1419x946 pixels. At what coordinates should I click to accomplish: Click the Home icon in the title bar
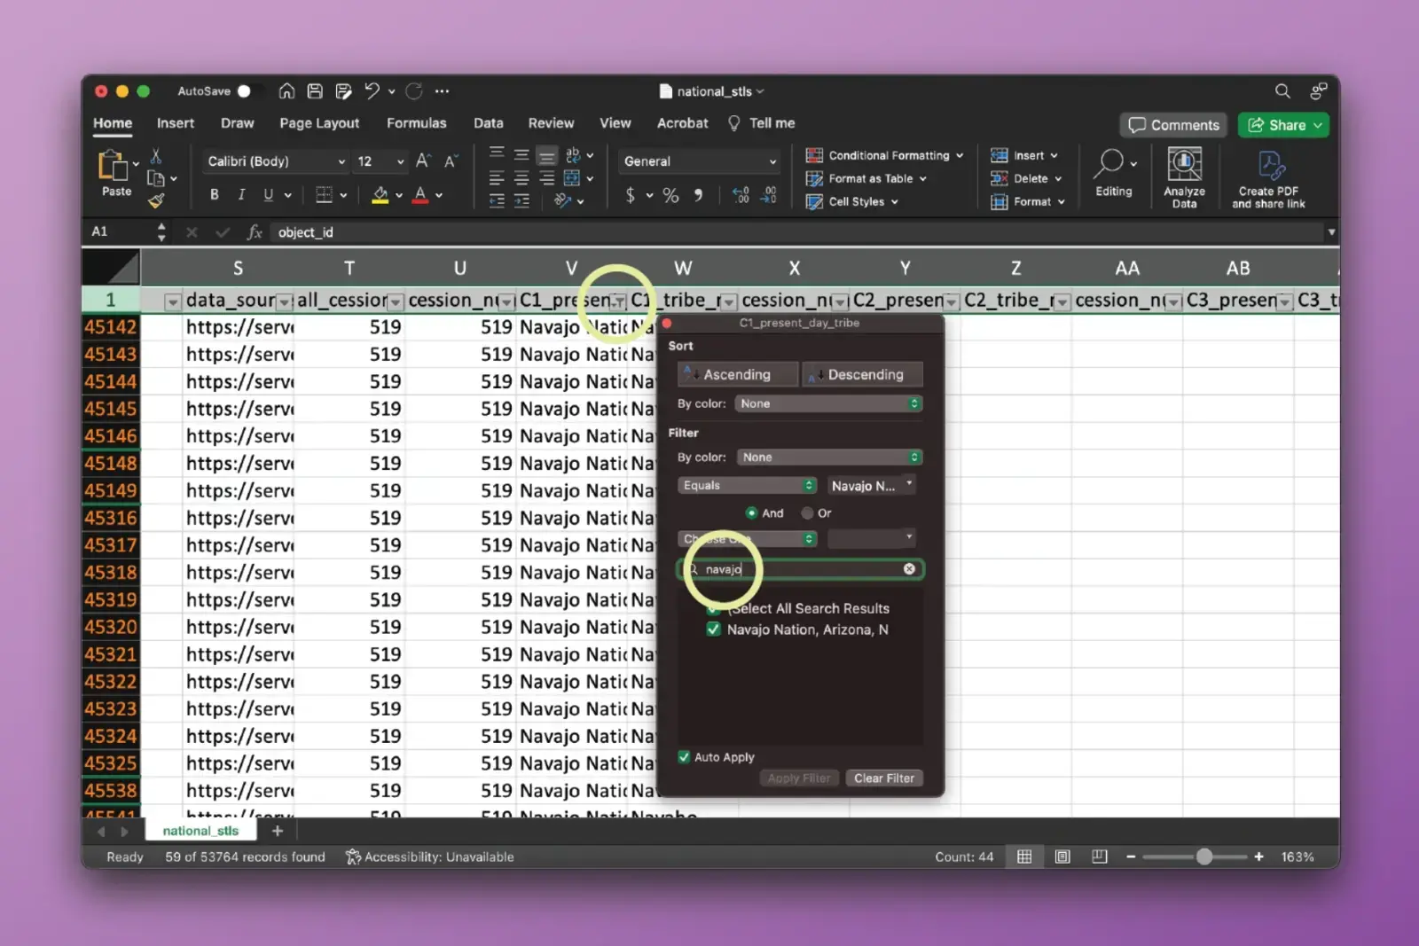(286, 90)
